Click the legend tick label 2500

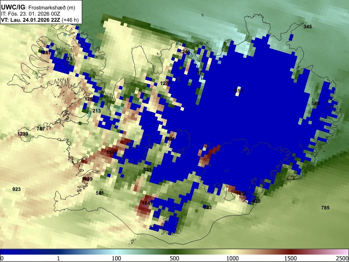(342, 258)
